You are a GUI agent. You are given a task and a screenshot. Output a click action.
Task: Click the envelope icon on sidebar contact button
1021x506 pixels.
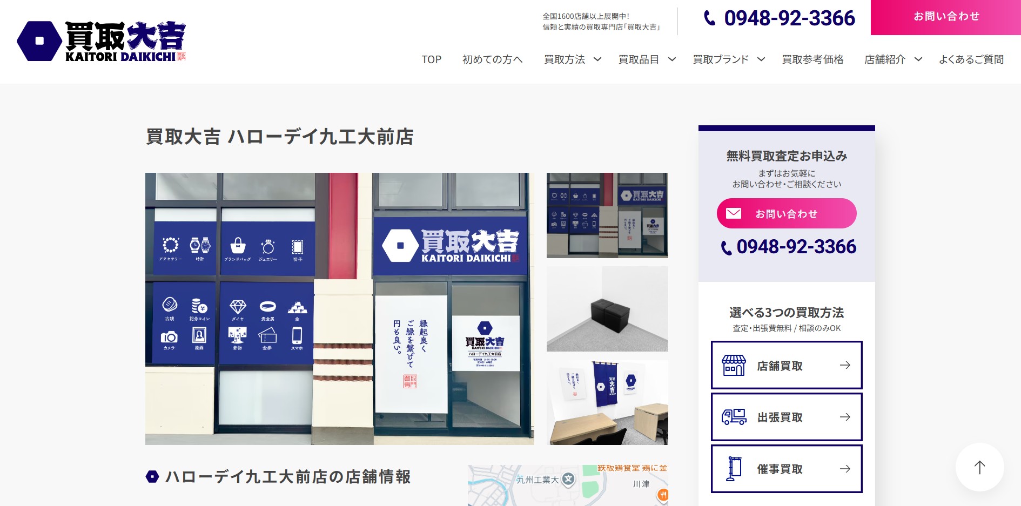click(x=733, y=213)
